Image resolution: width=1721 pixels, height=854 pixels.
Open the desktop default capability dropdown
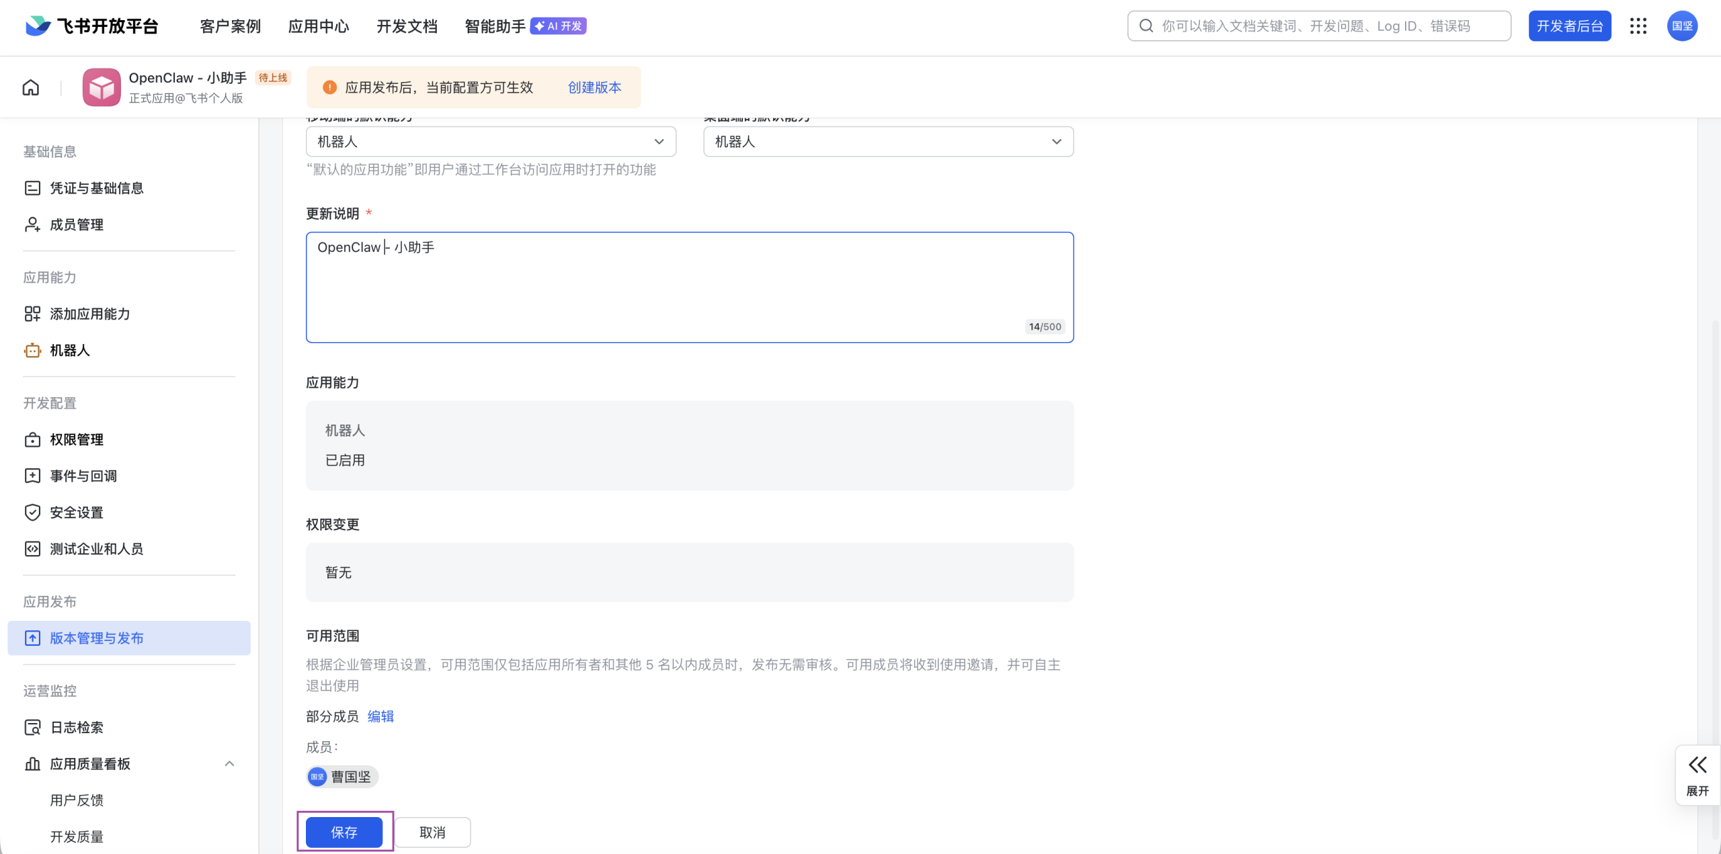point(1055,142)
